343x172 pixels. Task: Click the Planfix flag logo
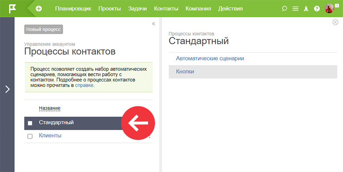pos(12,9)
